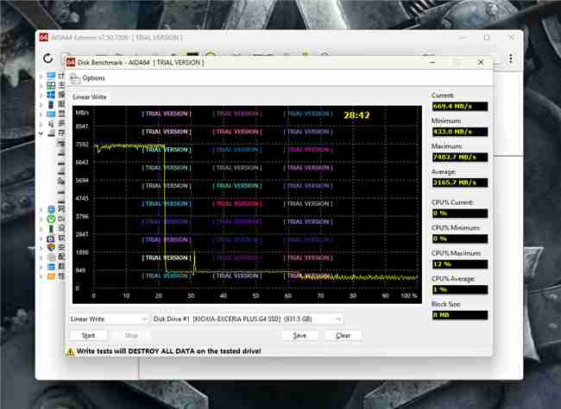This screenshot has height=409, width=561.
Task: Click the AIDA64 Extreme title bar logo
Action: click(x=41, y=39)
